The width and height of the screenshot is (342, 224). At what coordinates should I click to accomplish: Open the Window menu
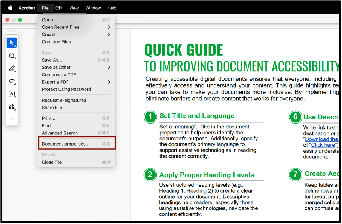[x=93, y=8]
